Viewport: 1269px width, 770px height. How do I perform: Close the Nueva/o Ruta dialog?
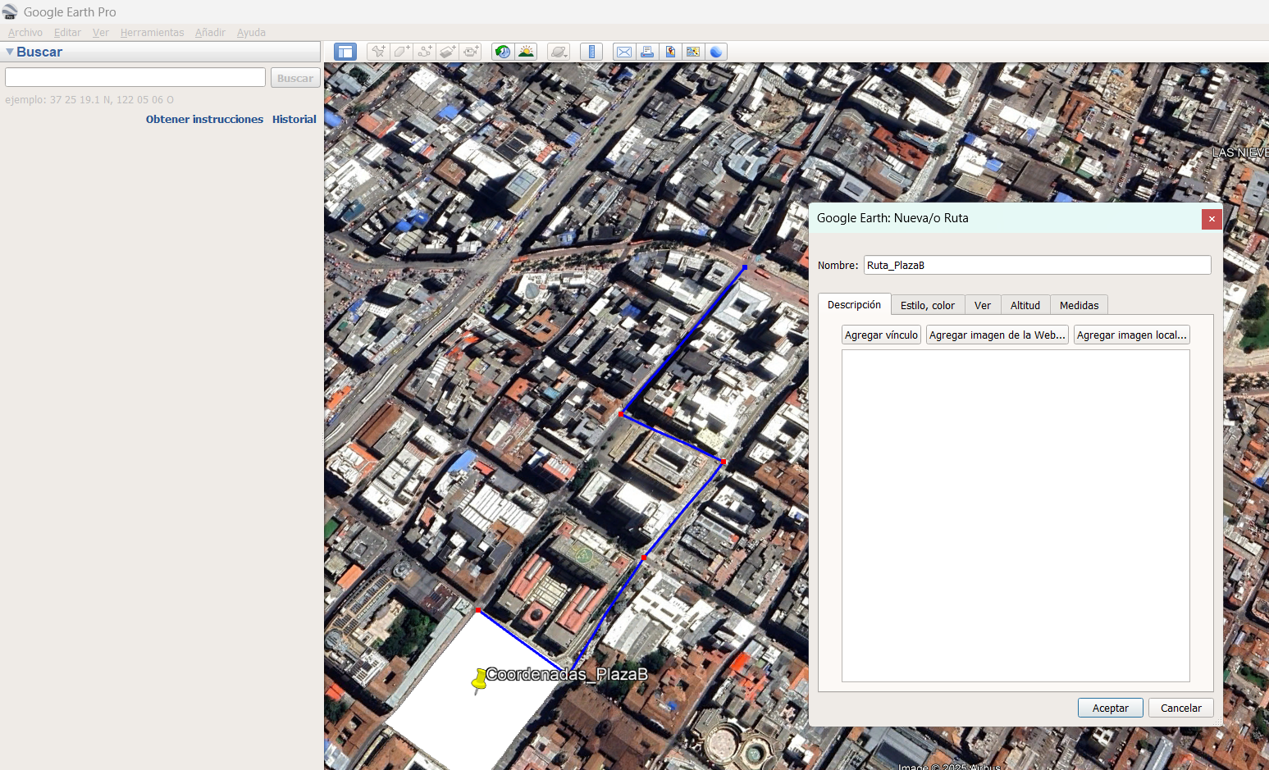[1212, 219]
